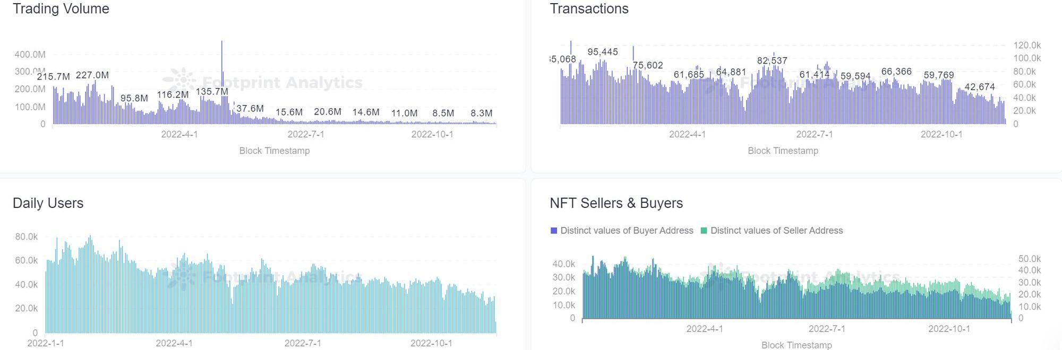Viewport: 1062px width, 350px height.
Task: Click the purple Buyer Address legend square
Action: [554, 231]
